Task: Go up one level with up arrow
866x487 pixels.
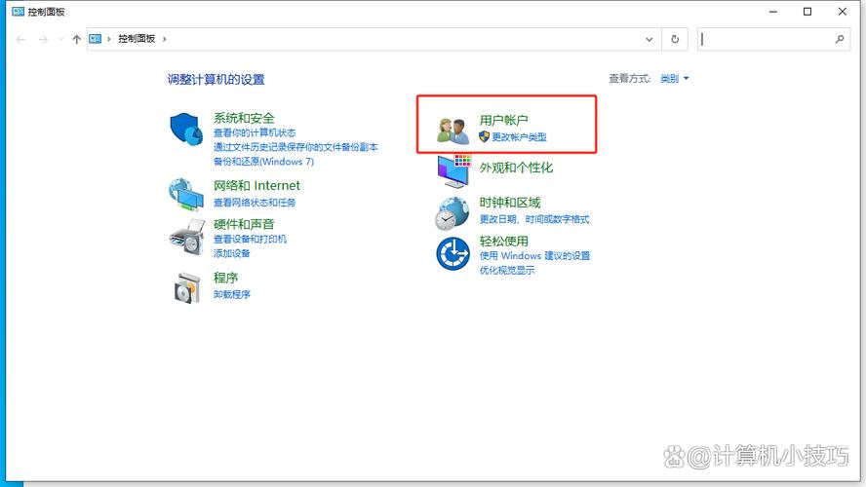Action: point(76,39)
